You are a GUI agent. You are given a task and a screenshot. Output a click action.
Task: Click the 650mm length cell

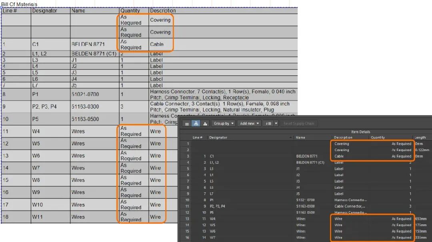click(422, 219)
